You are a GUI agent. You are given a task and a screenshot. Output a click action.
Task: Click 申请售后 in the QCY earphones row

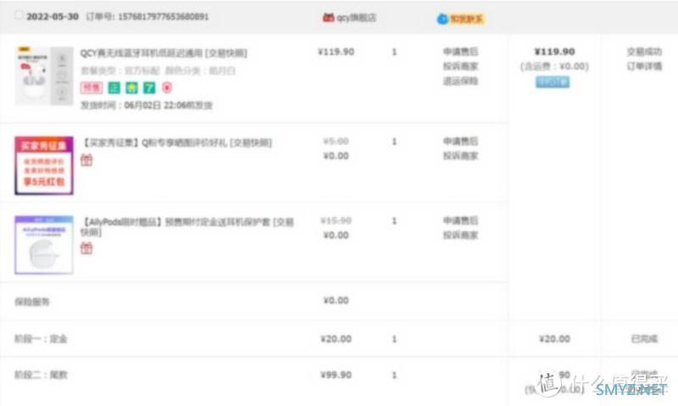(460, 52)
